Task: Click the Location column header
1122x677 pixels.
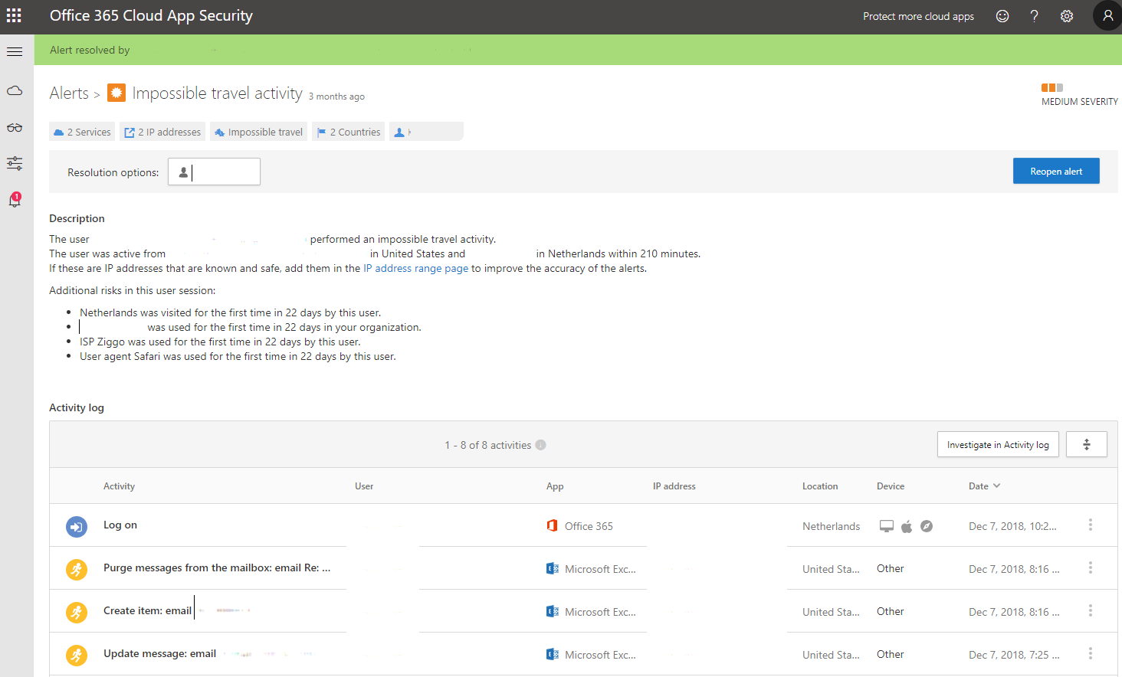Action: coord(820,486)
